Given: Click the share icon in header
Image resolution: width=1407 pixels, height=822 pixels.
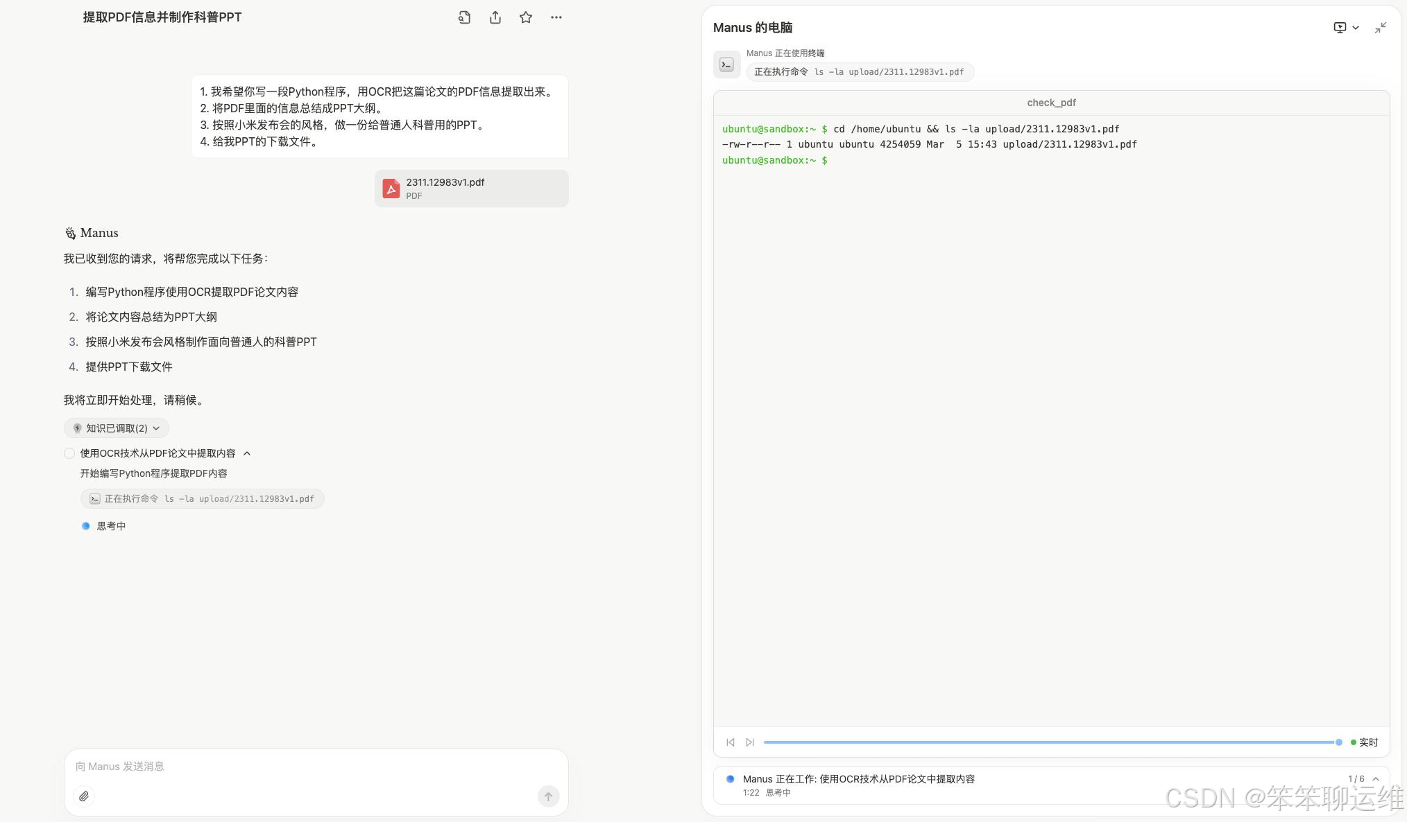Looking at the screenshot, I should [495, 17].
